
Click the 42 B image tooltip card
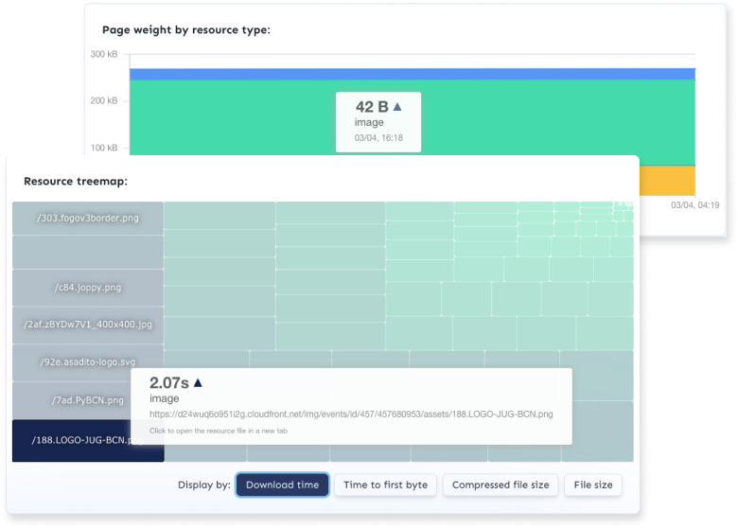click(378, 122)
